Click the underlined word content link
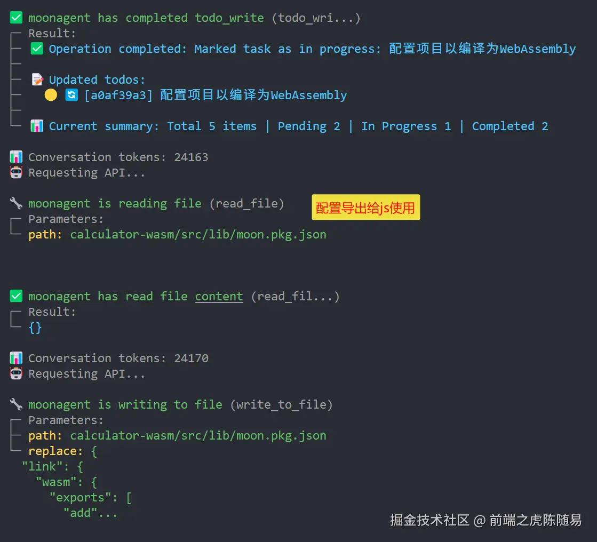 219,296
